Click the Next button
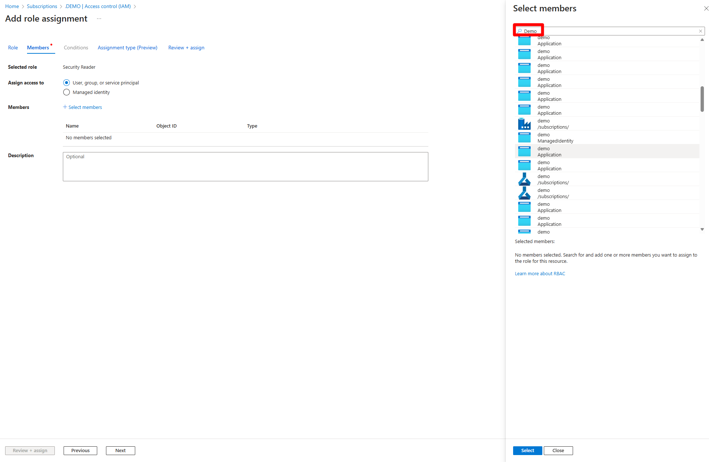Screen dimensions: 709x462 tap(121, 450)
